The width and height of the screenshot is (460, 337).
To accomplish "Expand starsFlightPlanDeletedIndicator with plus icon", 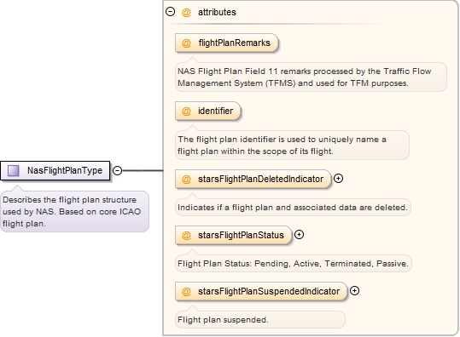I will click(338, 179).
